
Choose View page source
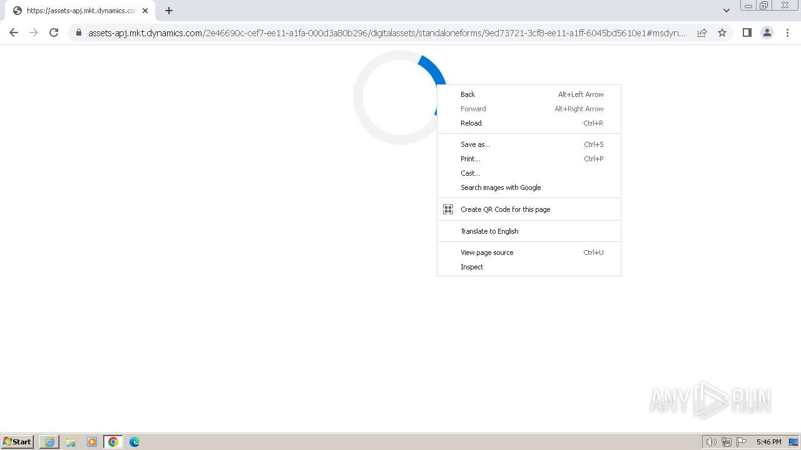coord(529,252)
